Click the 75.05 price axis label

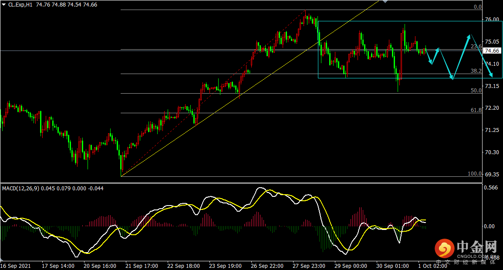click(492, 42)
